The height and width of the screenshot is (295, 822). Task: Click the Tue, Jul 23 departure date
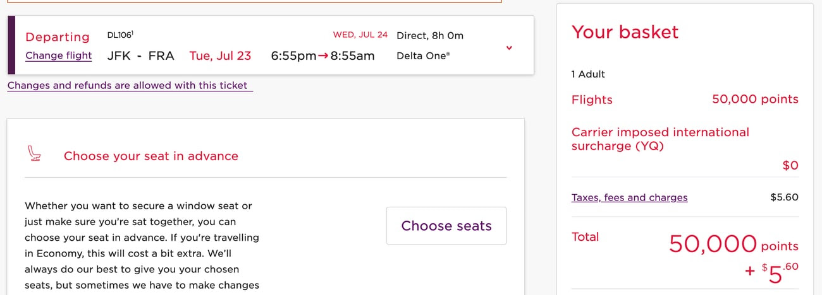click(220, 55)
